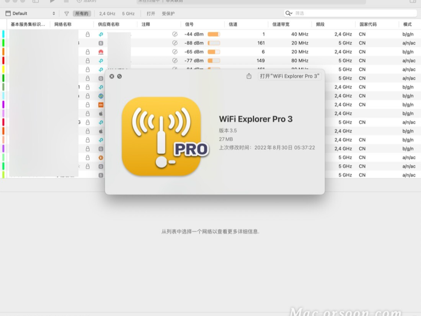
Task: Click the search magnifier icon in filter field
Action: coord(289,13)
